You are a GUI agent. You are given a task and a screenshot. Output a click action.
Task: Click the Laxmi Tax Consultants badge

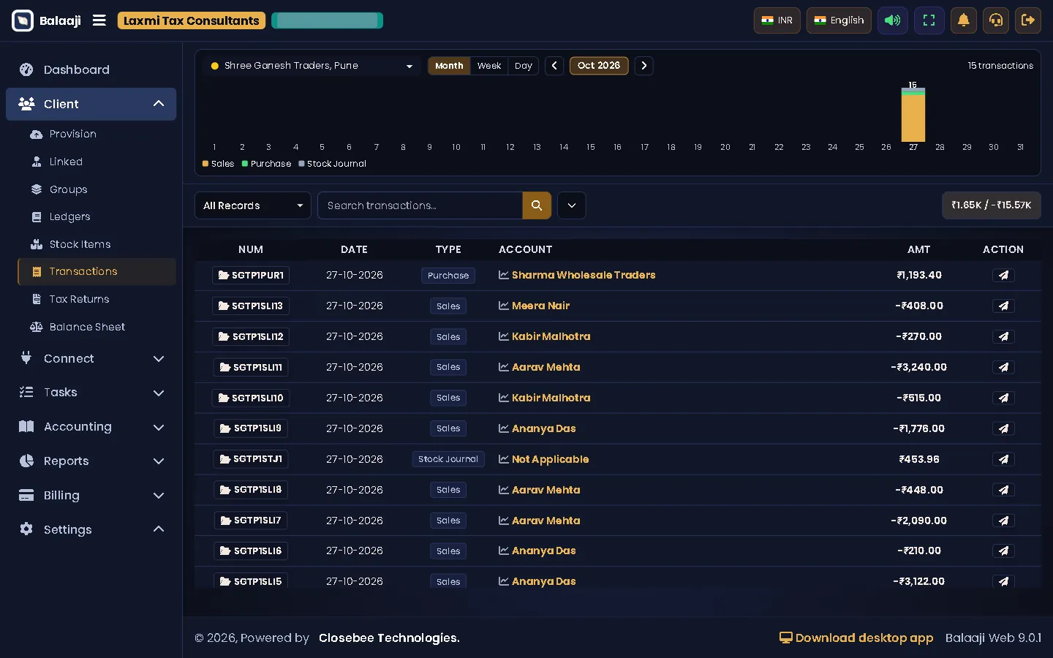(x=192, y=20)
